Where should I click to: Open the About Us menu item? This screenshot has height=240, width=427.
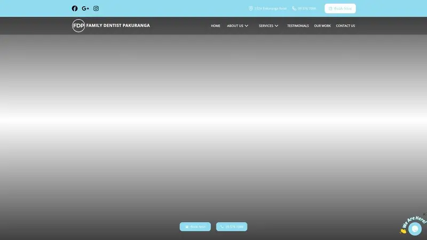coord(235,26)
